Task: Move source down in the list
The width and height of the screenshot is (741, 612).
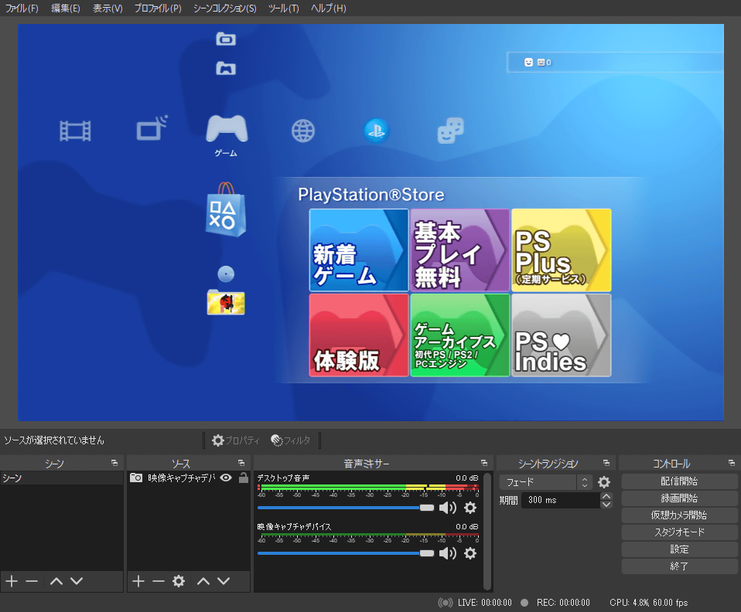Action: click(x=224, y=581)
